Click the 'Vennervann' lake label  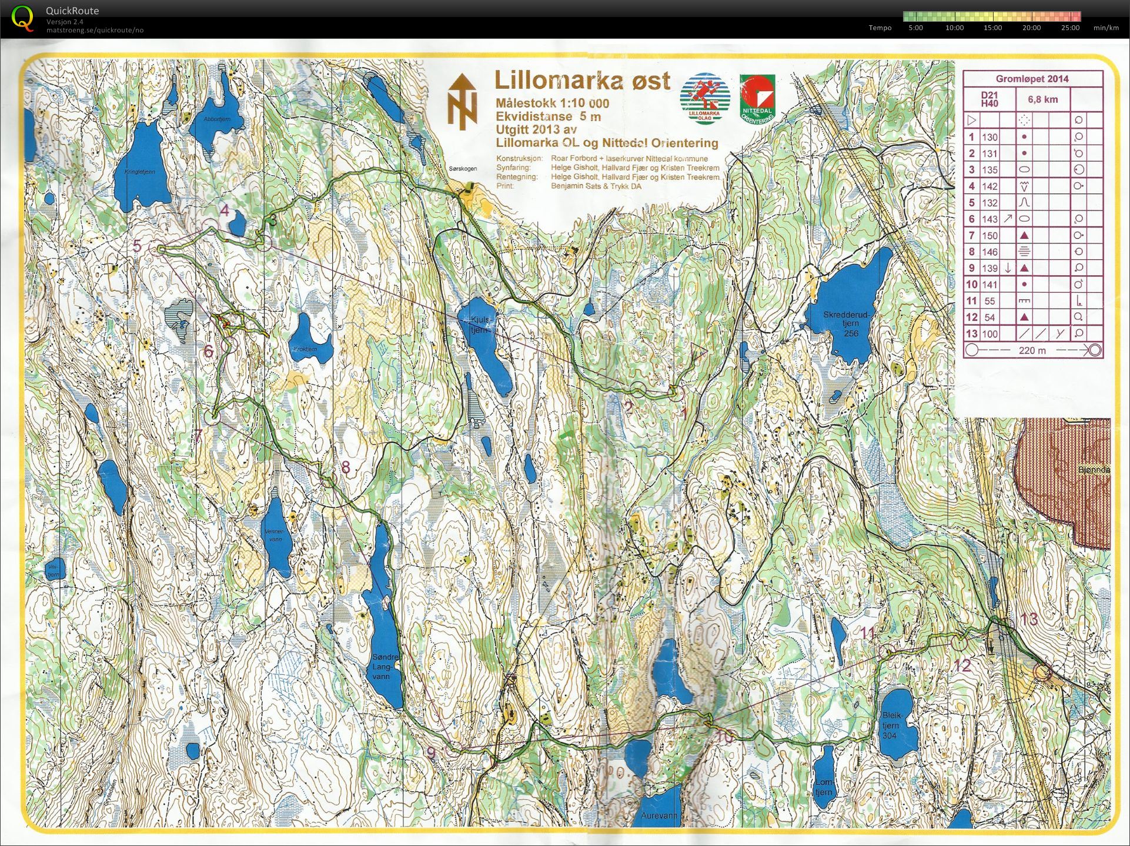tap(275, 534)
